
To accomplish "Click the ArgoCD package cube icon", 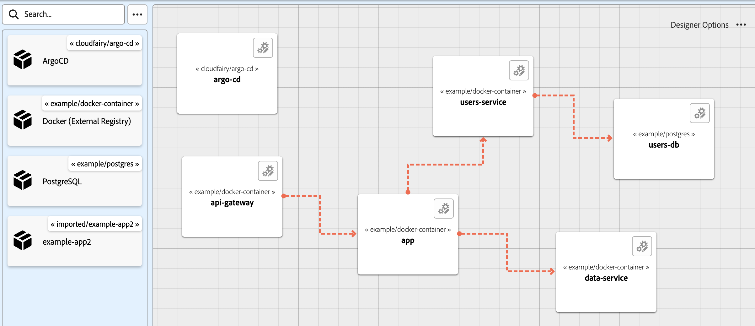I will [23, 59].
